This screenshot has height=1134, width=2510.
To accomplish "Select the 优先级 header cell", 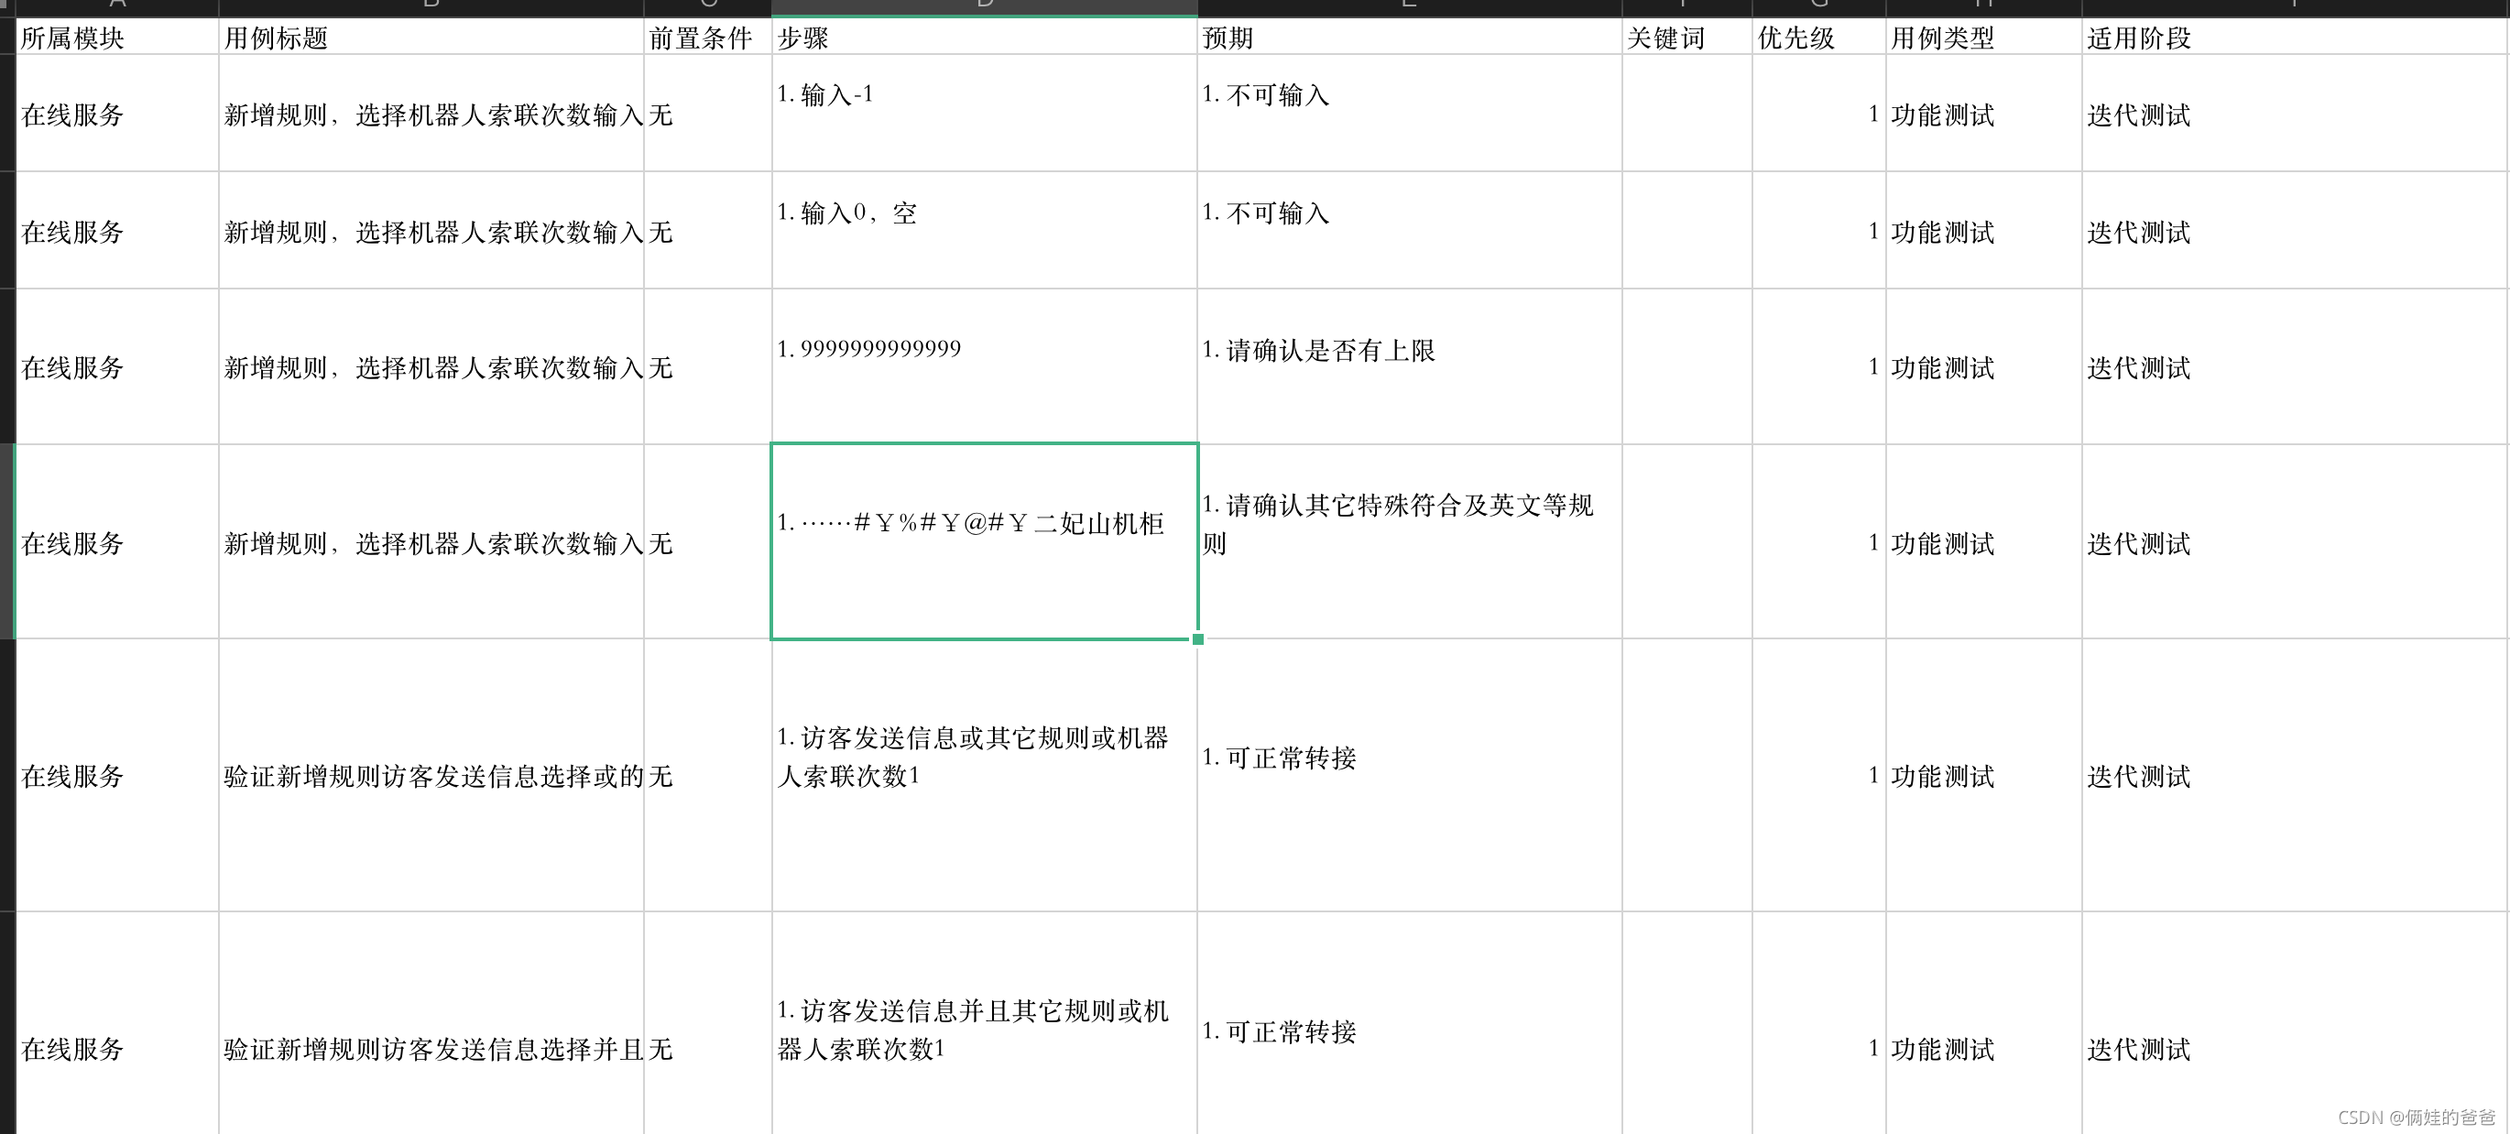I will coord(1819,37).
